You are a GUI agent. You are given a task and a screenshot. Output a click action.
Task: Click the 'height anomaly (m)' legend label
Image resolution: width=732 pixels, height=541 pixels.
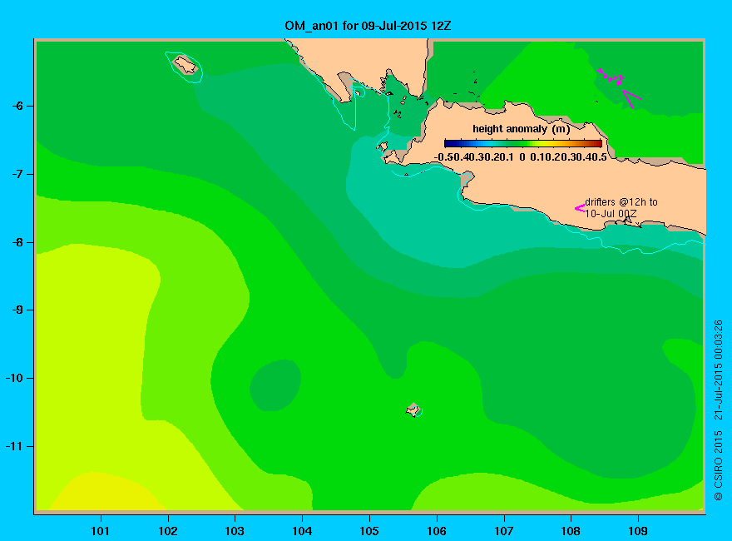[521, 129]
